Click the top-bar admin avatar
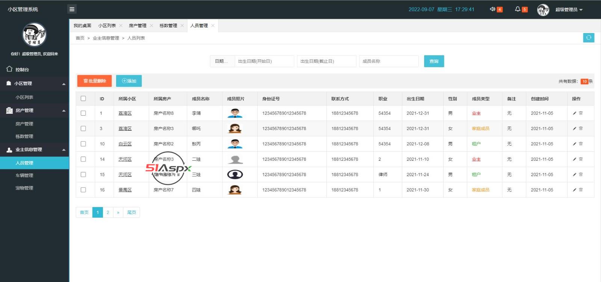The image size is (601, 282). (543, 10)
